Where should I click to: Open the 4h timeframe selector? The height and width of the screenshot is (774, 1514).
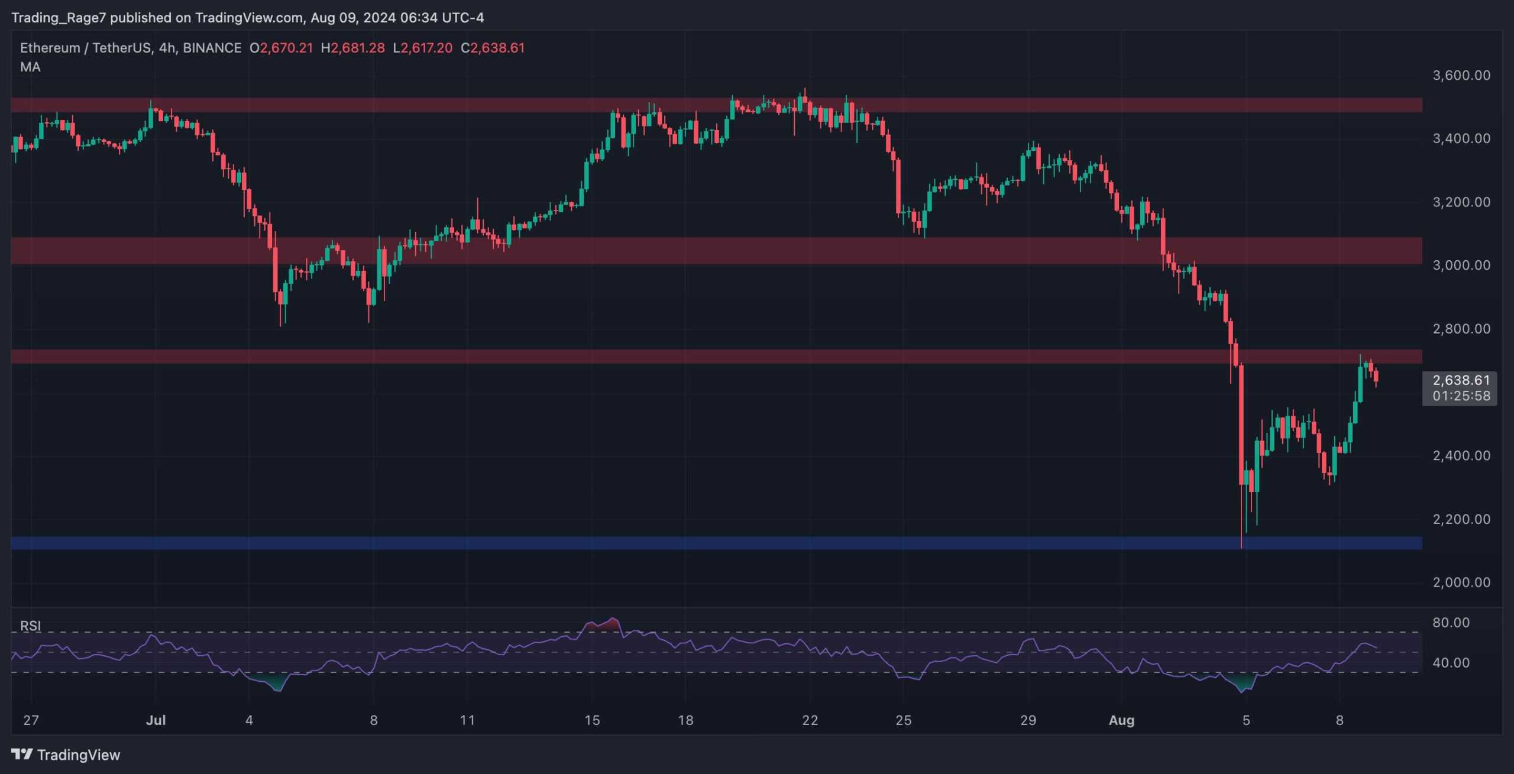pos(166,48)
